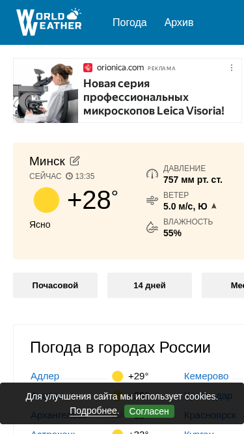Image resolution: width=244 pixels, height=434 pixels.
Task: Switch to the Почасовой forecast
Action: click(55, 286)
